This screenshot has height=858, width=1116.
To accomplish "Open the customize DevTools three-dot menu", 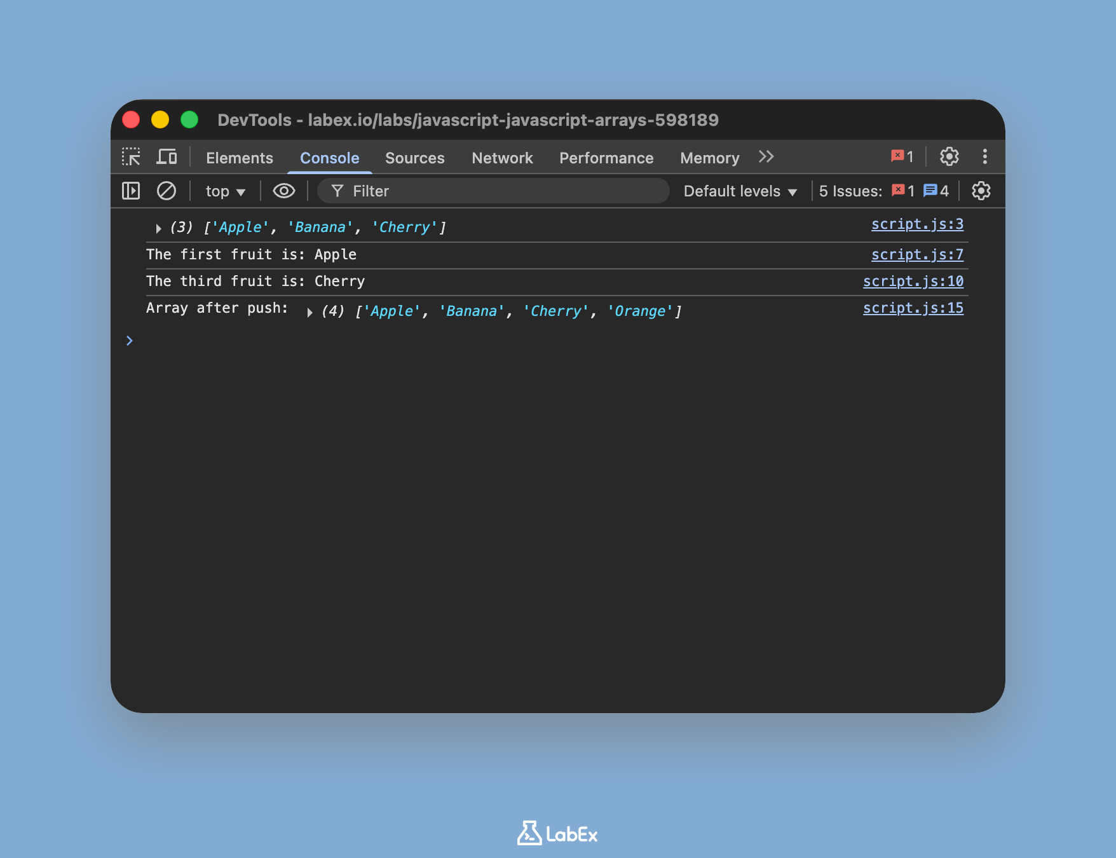I will 984,157.
